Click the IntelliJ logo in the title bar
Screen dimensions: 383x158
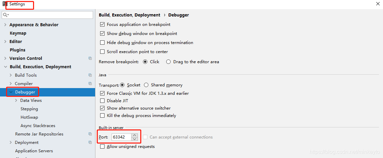3,4
